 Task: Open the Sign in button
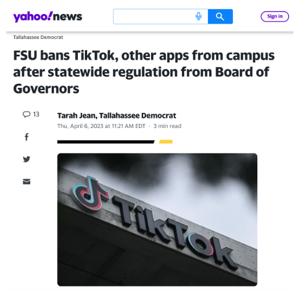275,16
